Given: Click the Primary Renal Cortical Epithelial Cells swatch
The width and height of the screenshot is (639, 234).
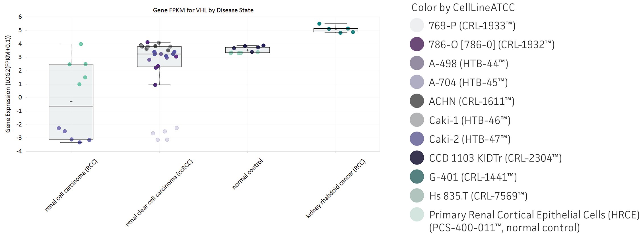Looking at the screenshot, I should [417, 215].
